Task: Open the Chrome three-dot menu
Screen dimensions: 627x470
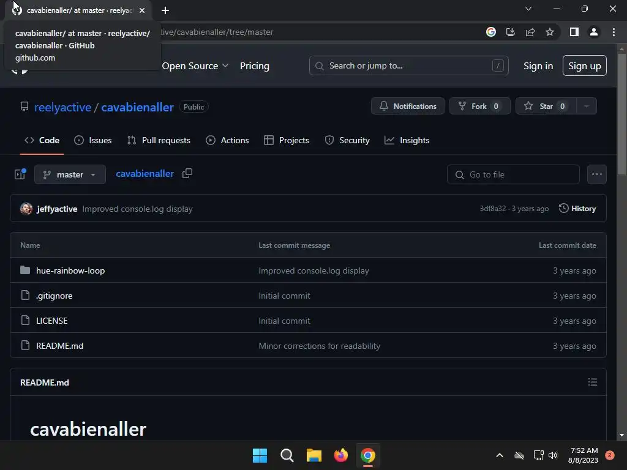Action: click(614, 32)
